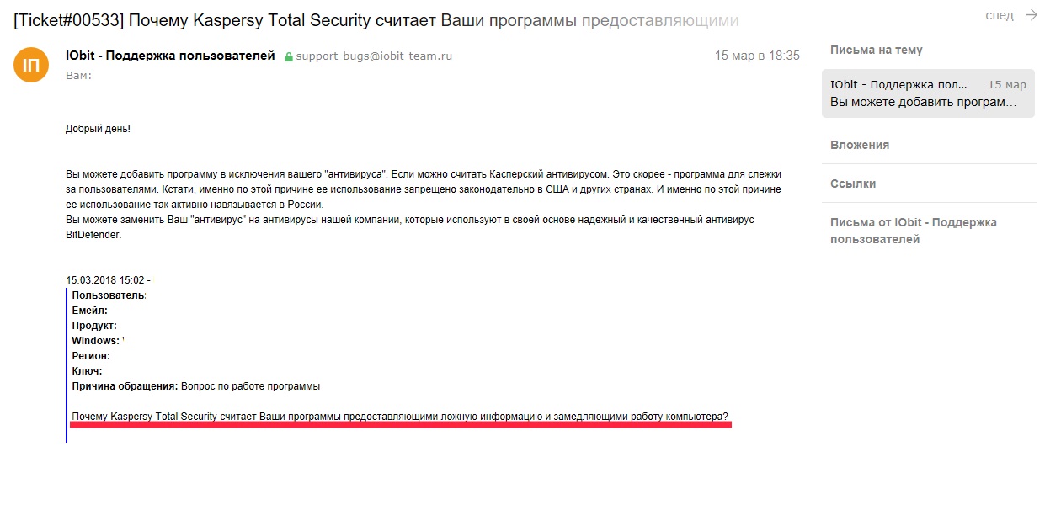Click the "Добрый день!" greeting text

point(98,129)
